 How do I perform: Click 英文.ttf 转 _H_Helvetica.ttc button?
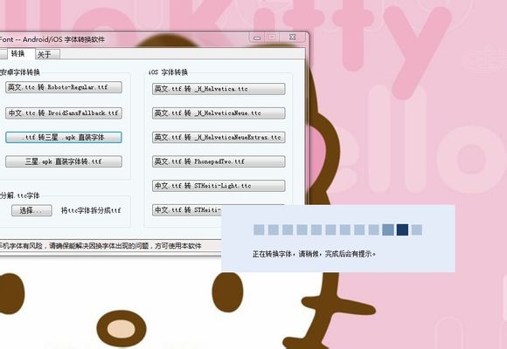tap(219, 89)
